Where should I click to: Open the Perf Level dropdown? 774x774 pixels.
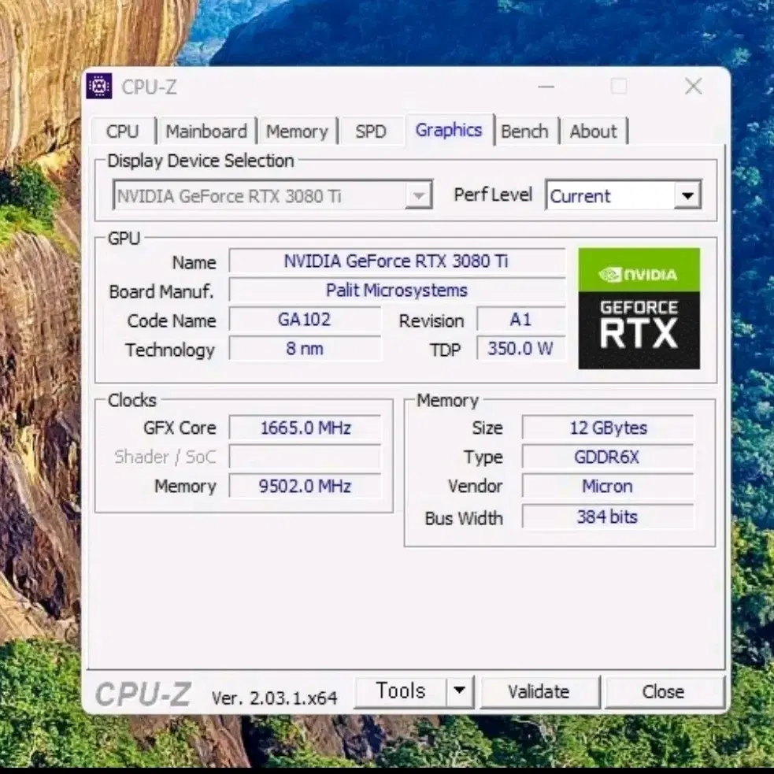[687, 195]
